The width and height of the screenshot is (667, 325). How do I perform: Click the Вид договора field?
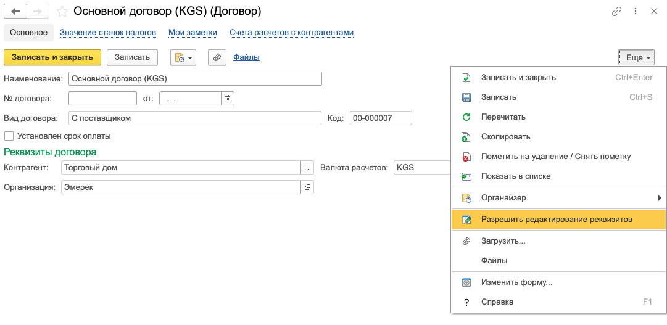tap(195, 118)
